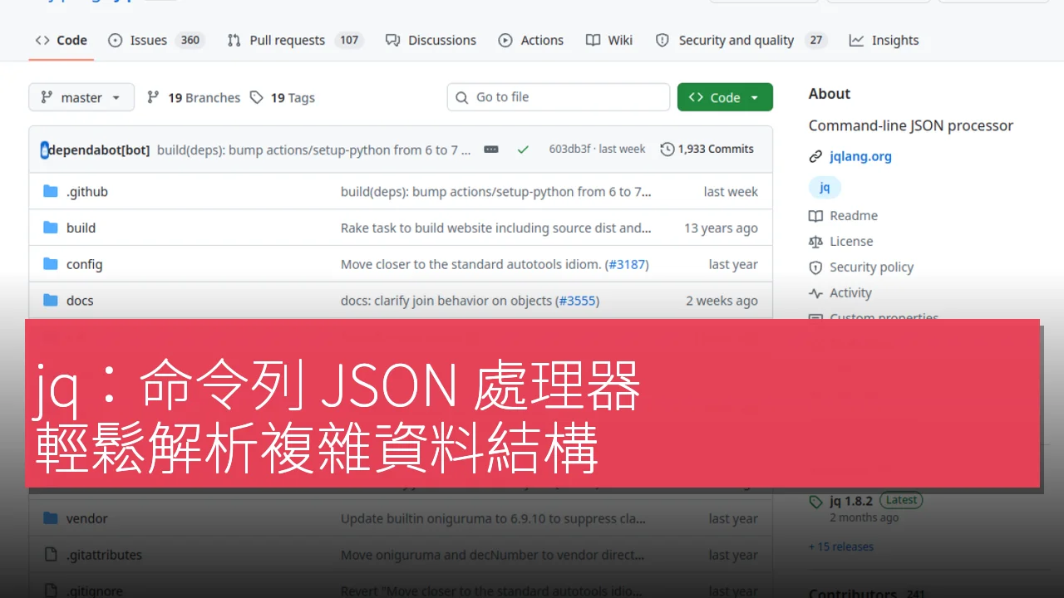1064x598 pixels.
Task: Jump to Readme in sidebar
Action: point(854,215)
